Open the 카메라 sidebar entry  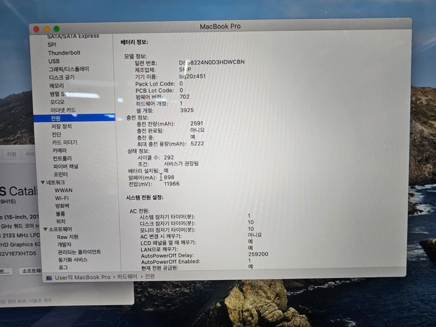pyautogui.click(x=59, y=150)
